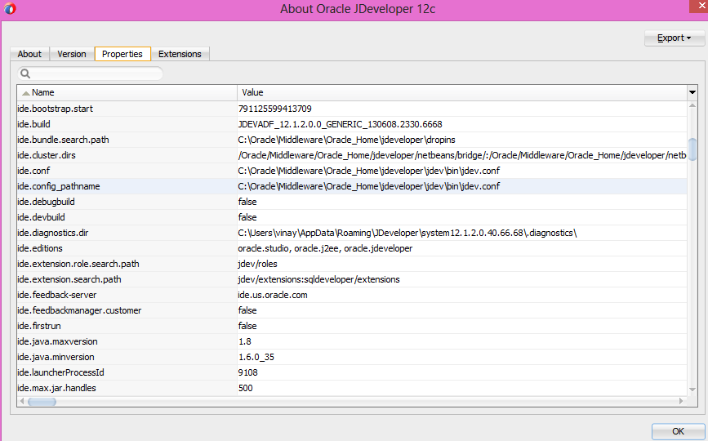Select the ide.java.maxversion property

(x=57, y=341)
